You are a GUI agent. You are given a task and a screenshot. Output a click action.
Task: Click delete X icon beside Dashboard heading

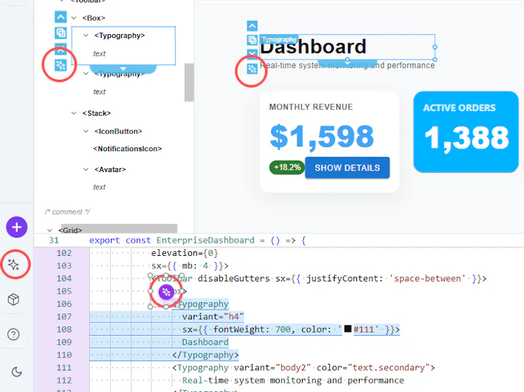click(252, 54)
